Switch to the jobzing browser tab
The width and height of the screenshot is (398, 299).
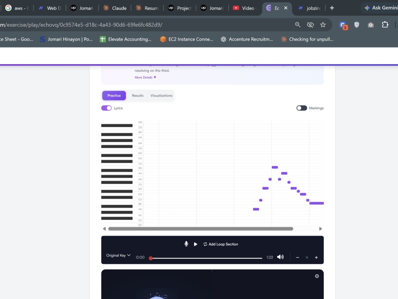pos(310,8)
